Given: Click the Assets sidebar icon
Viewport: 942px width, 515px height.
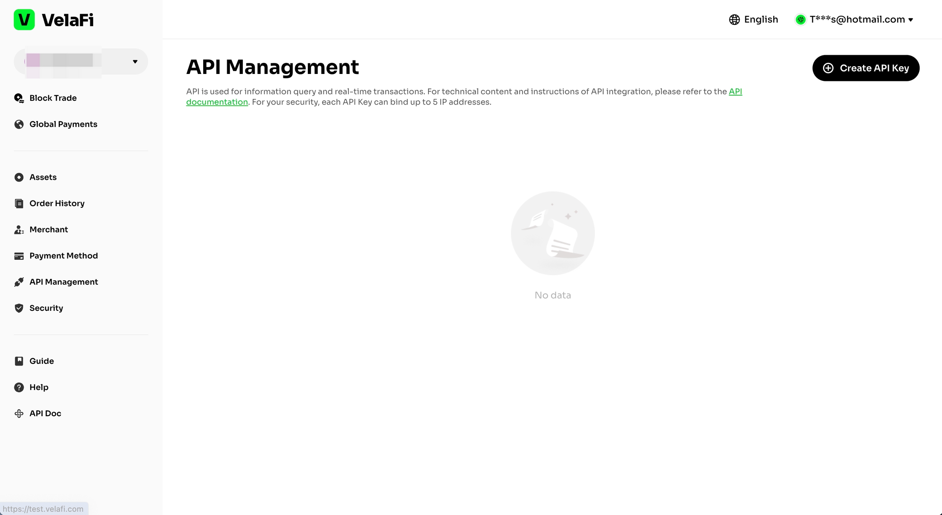Looking at the screenshot, I should click(19, 177).
